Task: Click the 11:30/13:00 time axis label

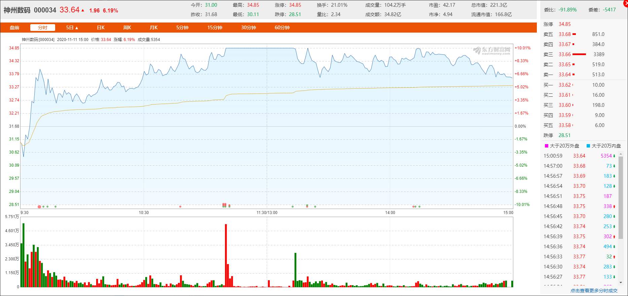Action: pyautogui.click(x=267, y=213)
